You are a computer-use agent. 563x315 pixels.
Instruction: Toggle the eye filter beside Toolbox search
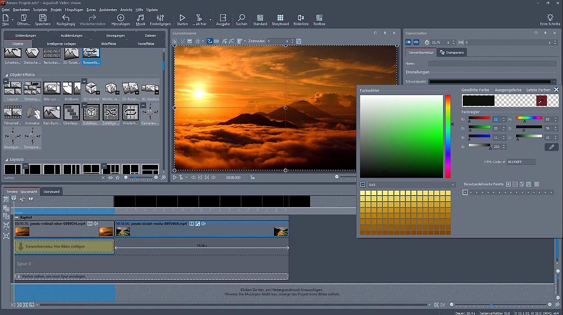click(110, 177)
